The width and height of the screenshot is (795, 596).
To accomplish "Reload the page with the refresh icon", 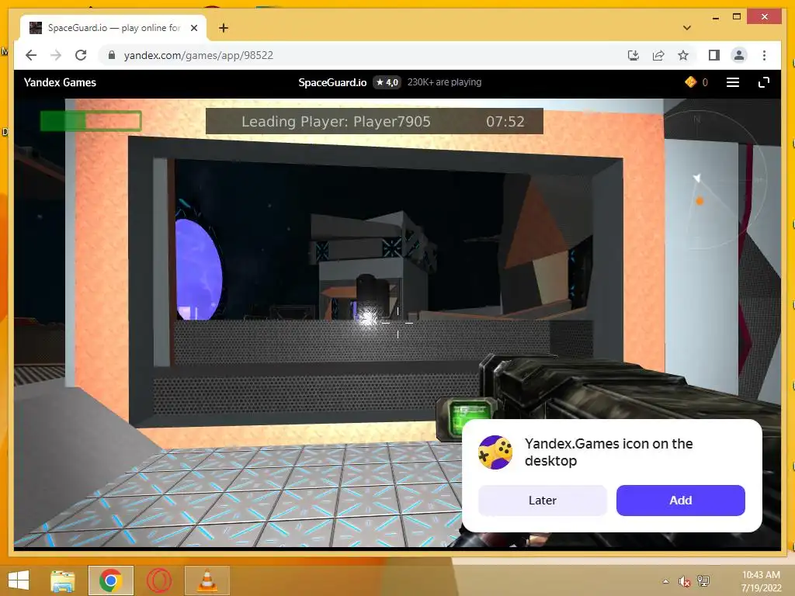I will tap(81, 55).
